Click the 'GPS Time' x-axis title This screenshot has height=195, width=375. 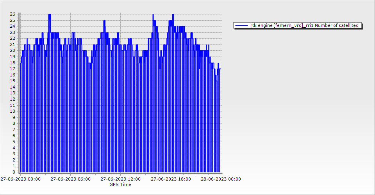[x=120, y=184]
